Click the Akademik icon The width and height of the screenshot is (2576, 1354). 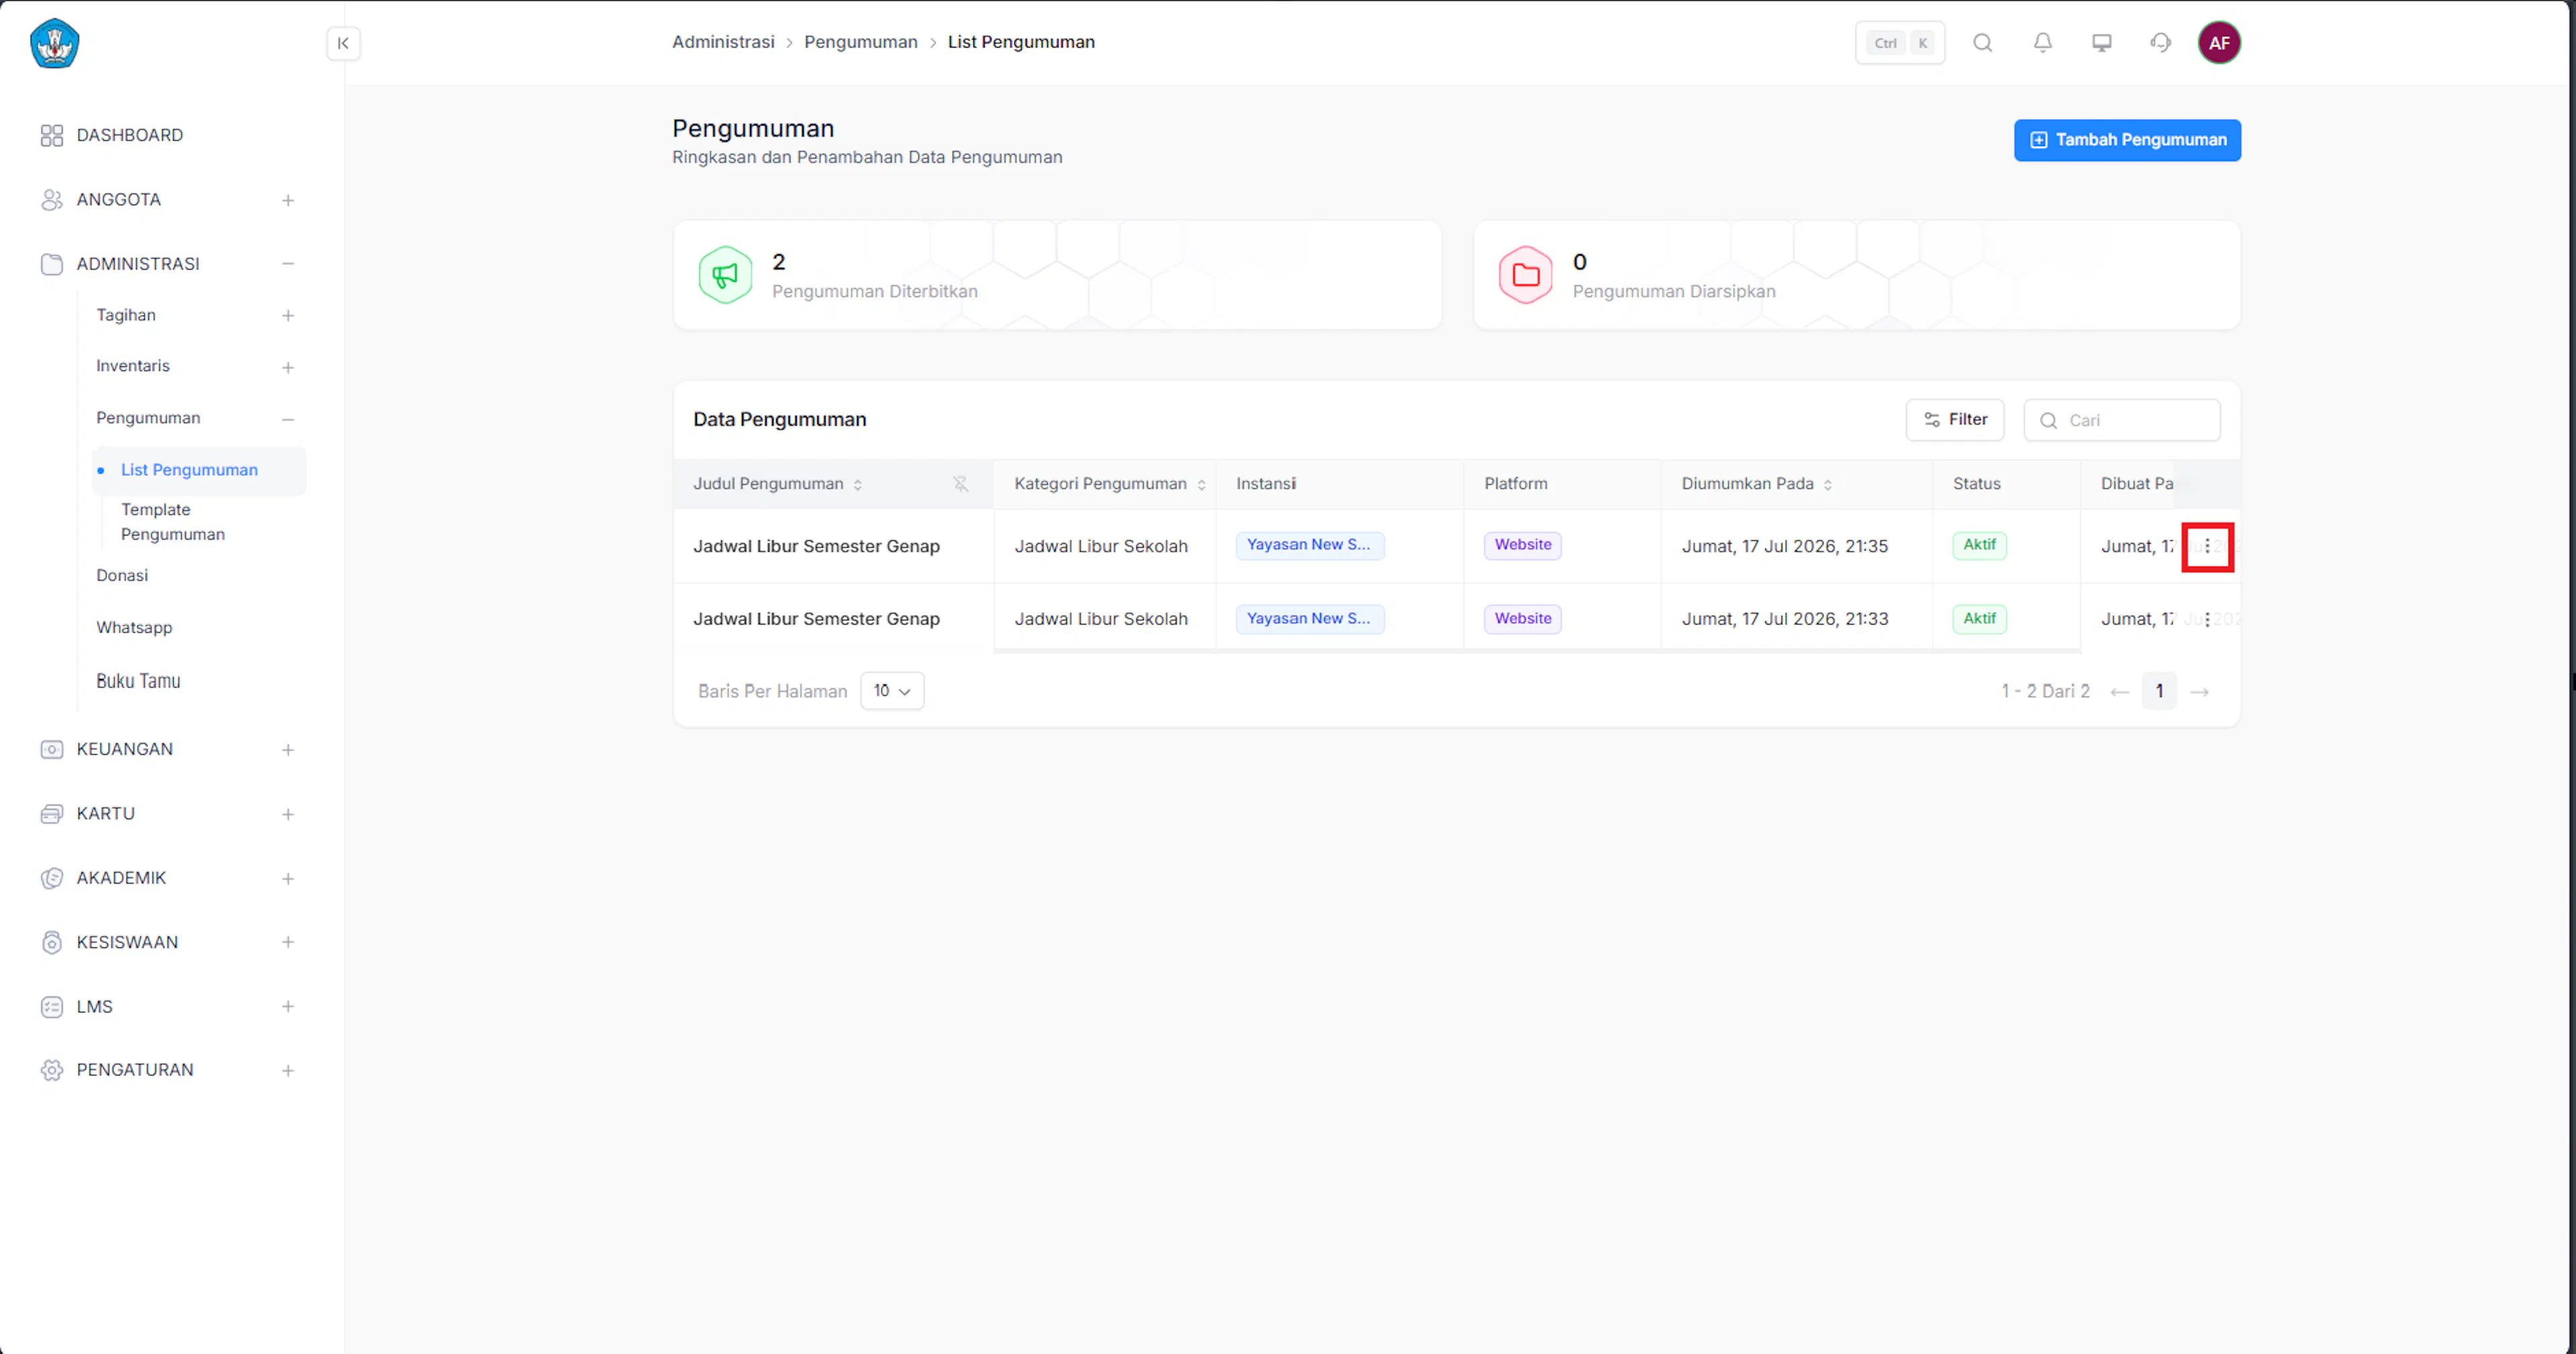[52, 878]
